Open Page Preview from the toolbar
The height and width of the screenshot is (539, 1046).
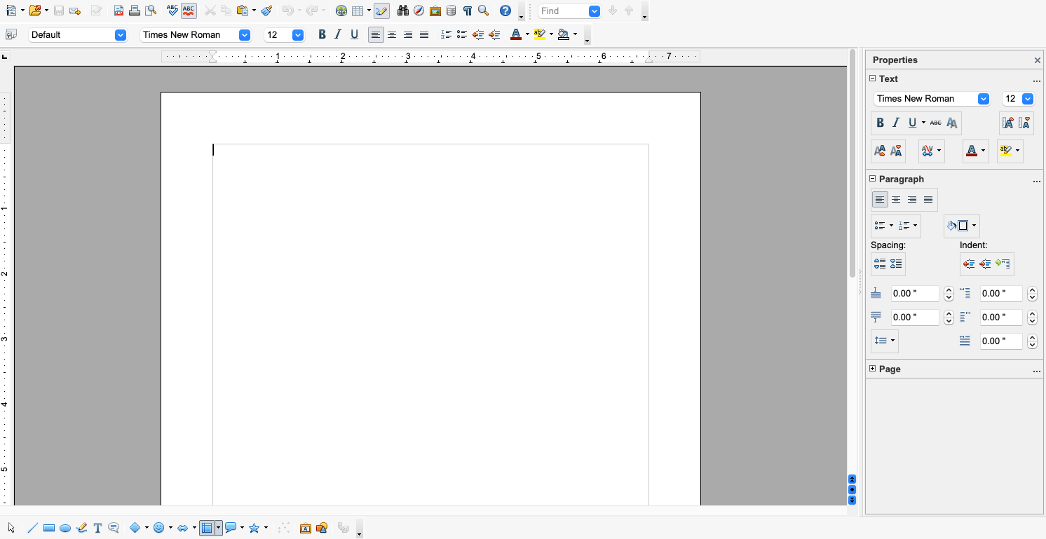click(x=150, y=11)
